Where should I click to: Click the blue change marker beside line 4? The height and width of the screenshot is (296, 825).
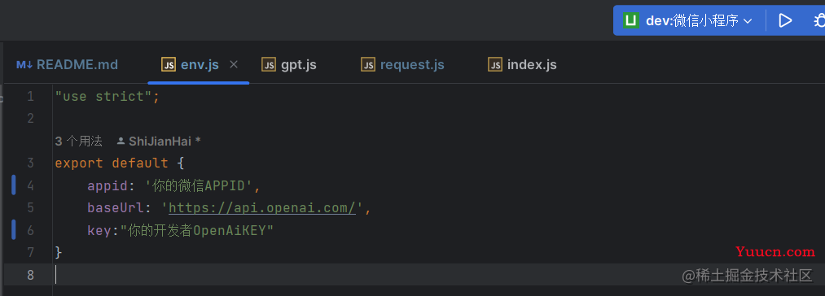[x=14, y=185]
